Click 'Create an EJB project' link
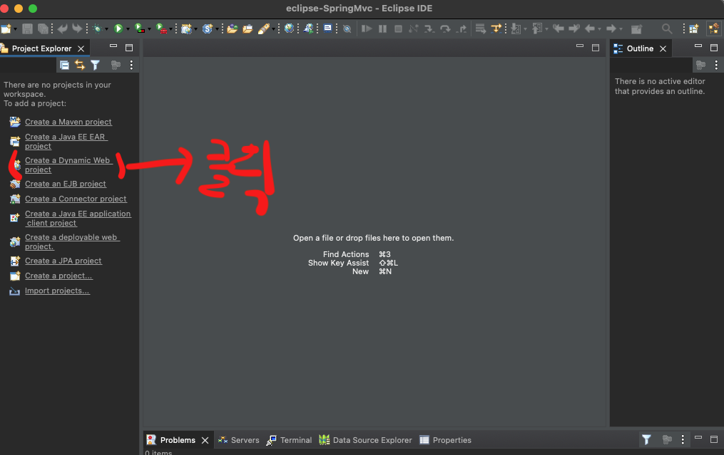The width and height of the screenshot is (724, 455). coord(66,184)
